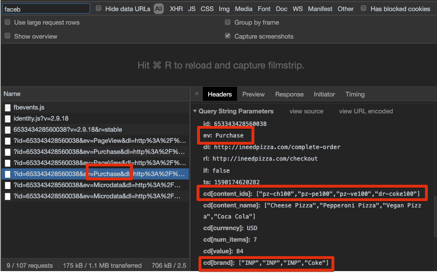Click view URL encoded link
437x274 pixels.
pos(366,111)
